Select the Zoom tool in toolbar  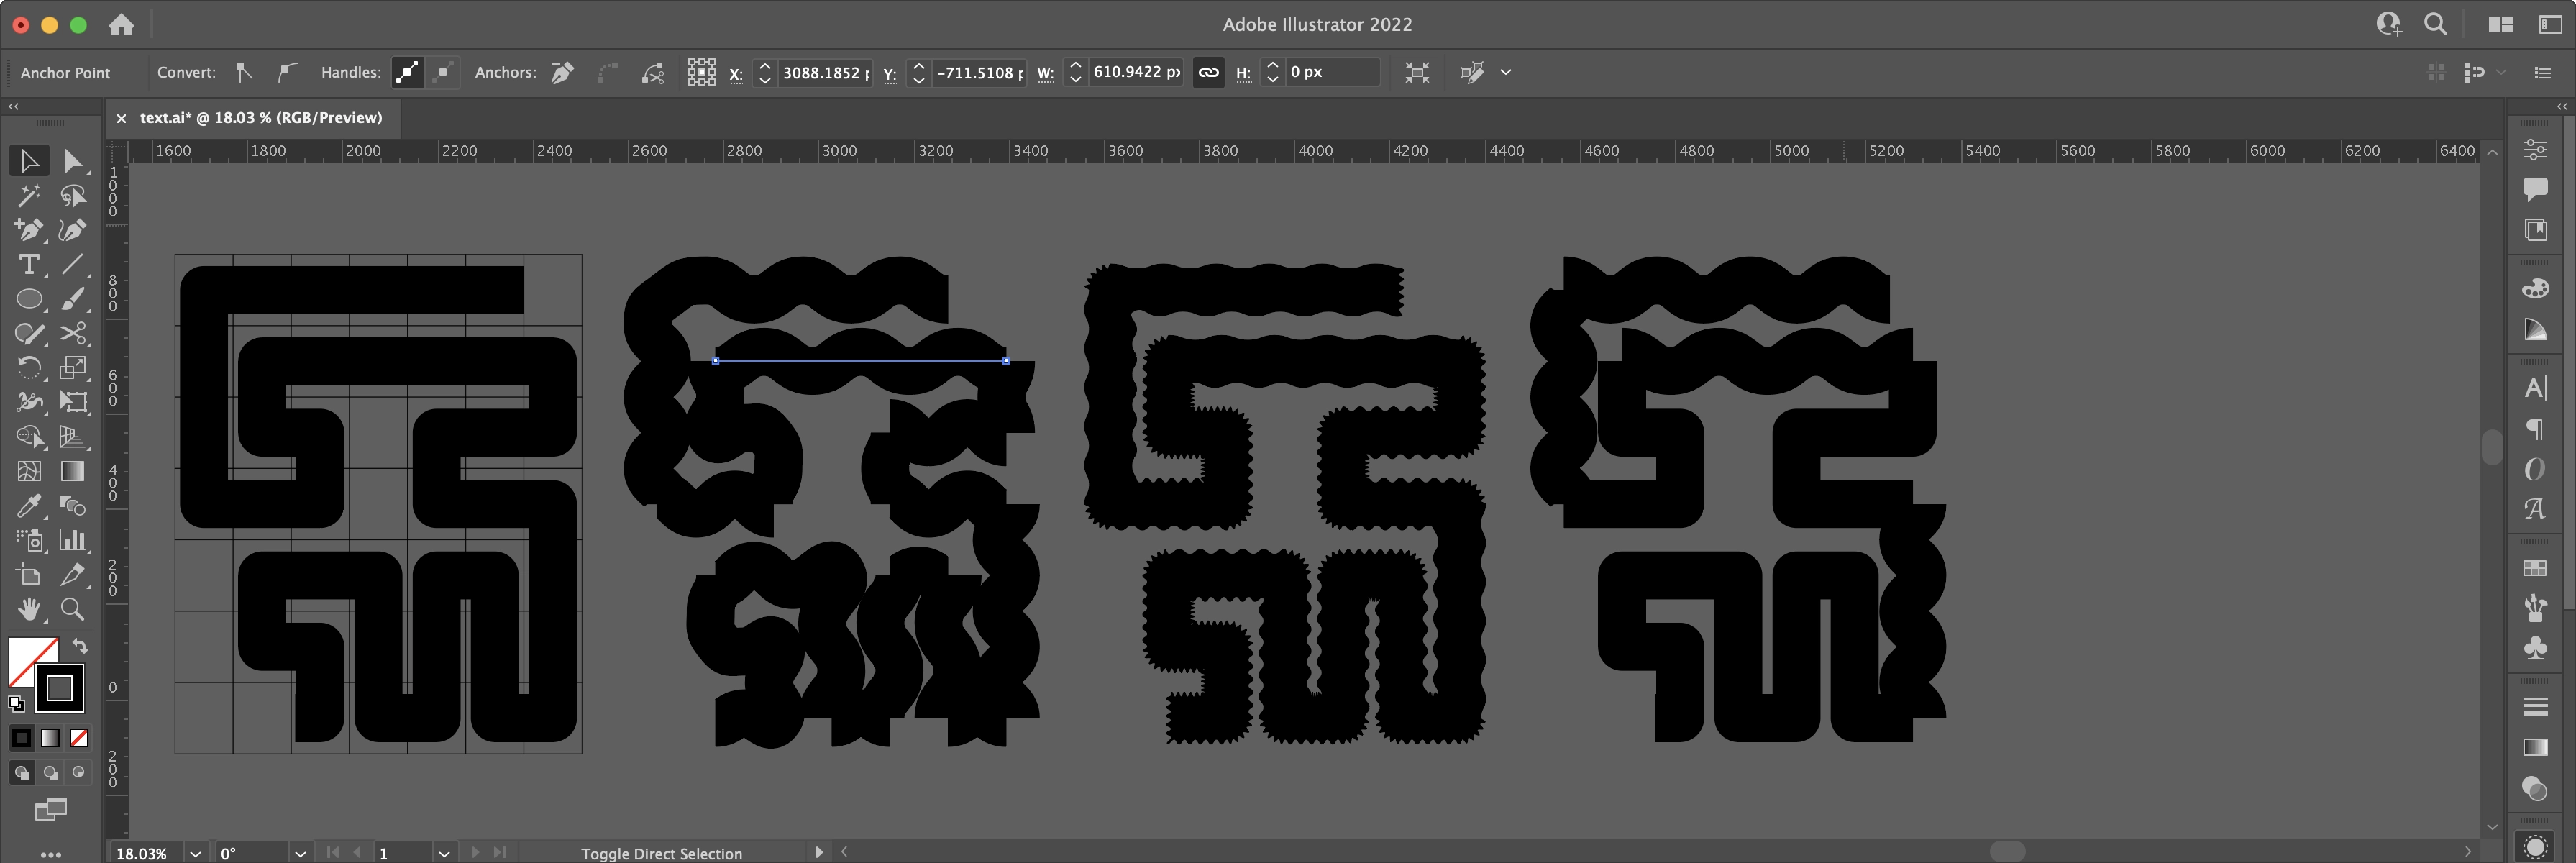click(x=72, y=608)
